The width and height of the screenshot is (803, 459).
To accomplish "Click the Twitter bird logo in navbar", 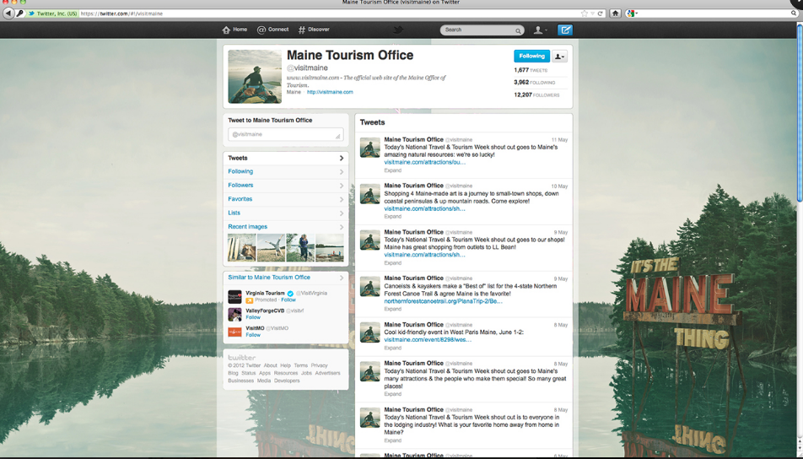I will pyautogui.click(x=398, y=30).
